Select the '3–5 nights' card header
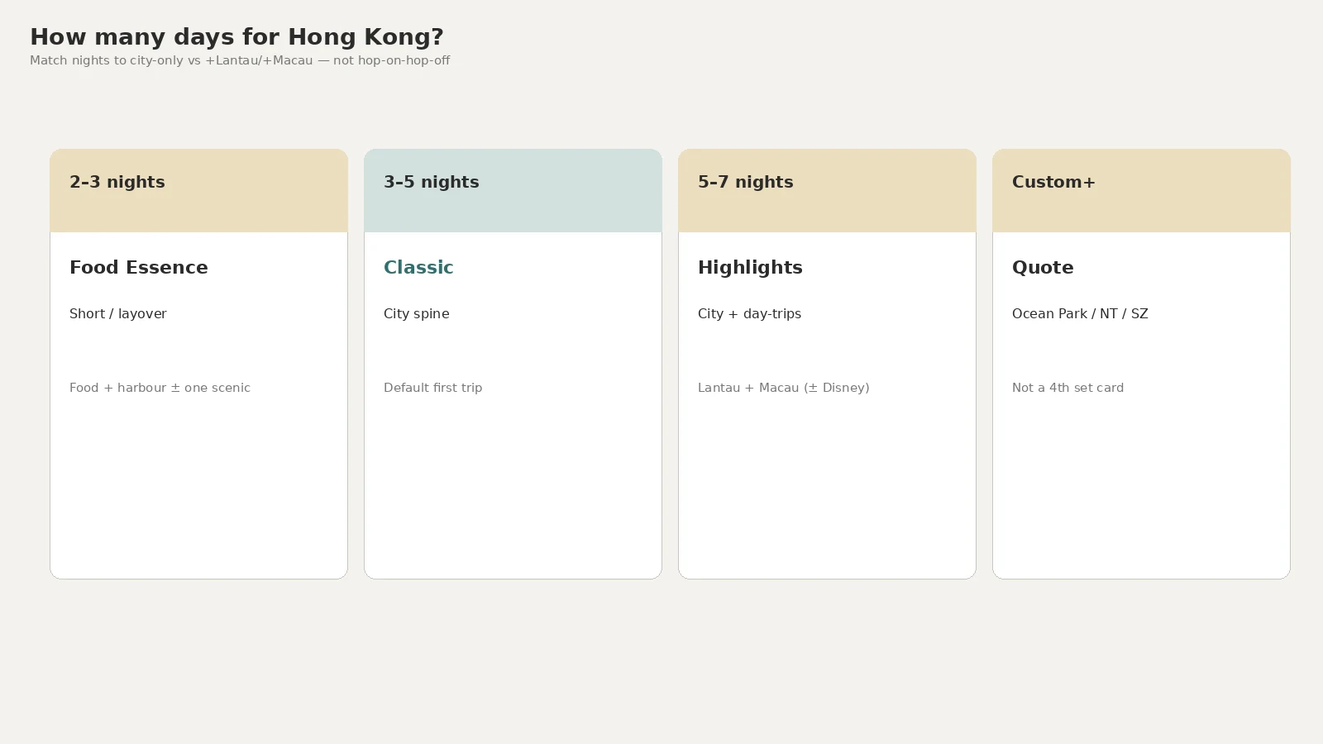Image resolution: width=1323 pixels, height=744 pixels. [513, 191]
